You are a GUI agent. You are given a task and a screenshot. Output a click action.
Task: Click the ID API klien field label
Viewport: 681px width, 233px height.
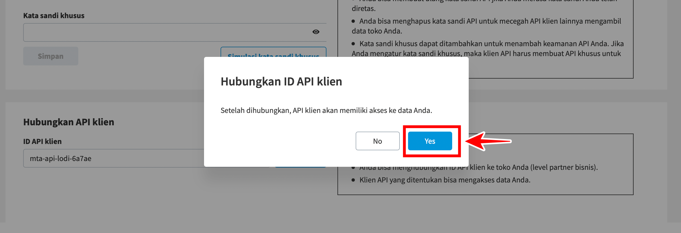tap(42, 142)
